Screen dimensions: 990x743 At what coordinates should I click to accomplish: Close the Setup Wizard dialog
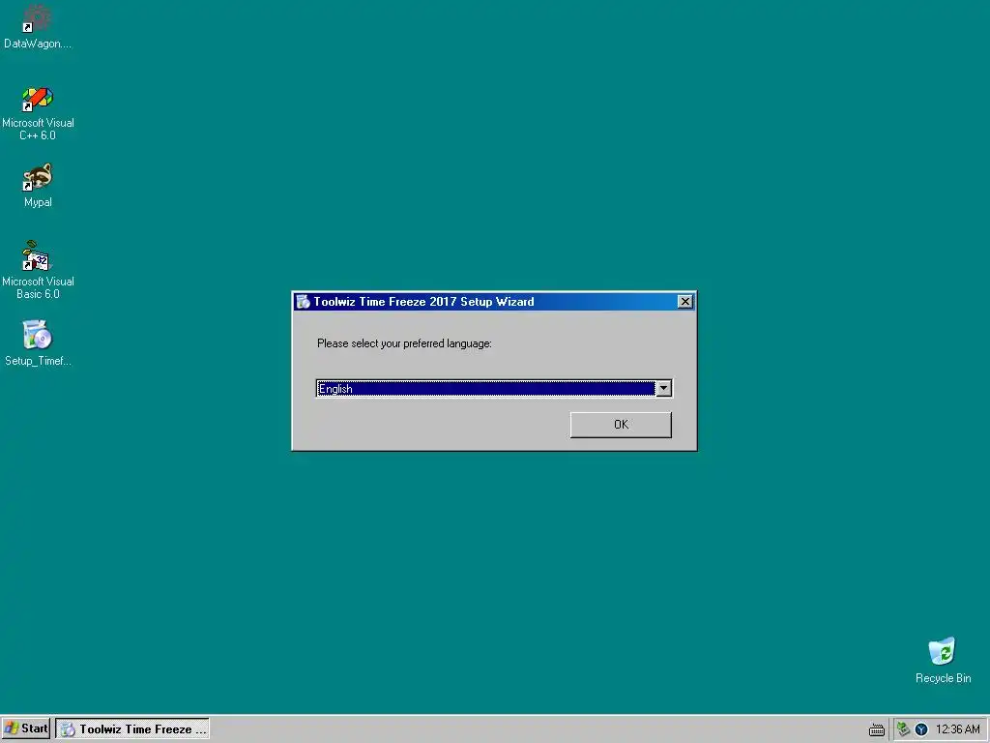(685, 302)
